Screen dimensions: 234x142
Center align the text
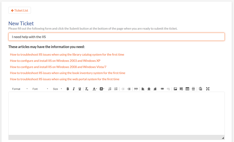(x=149, y=89)
